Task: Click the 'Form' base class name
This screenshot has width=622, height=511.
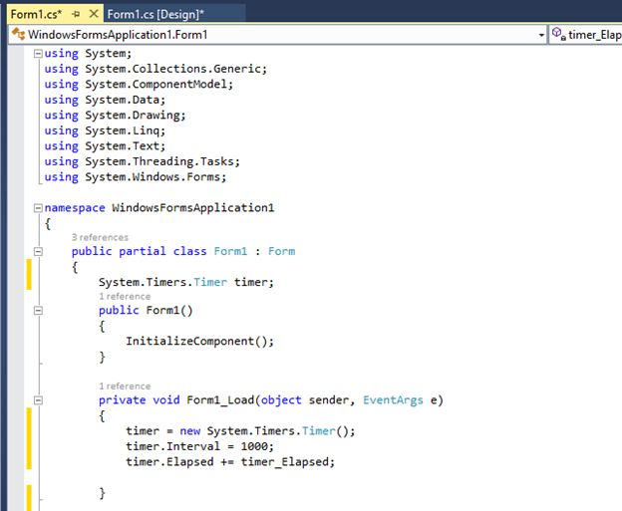Action: click(282, 251)
